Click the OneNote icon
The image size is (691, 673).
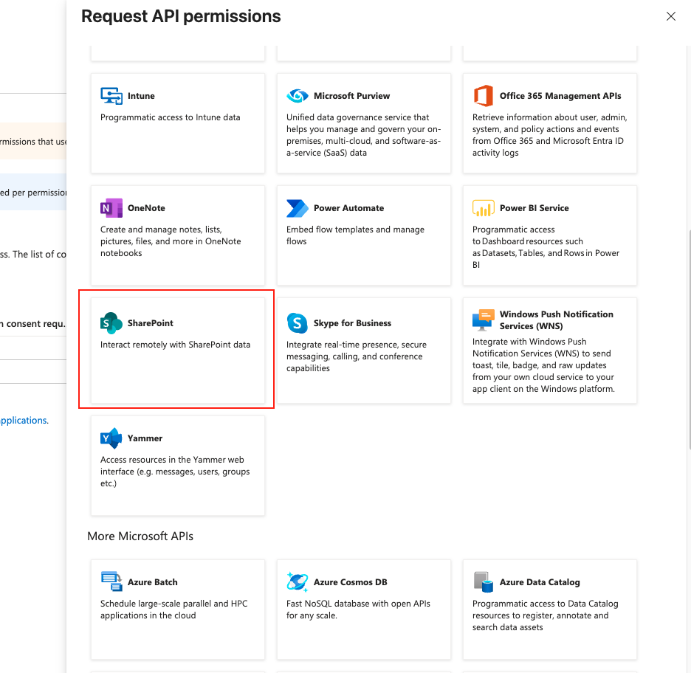(111, 207)
